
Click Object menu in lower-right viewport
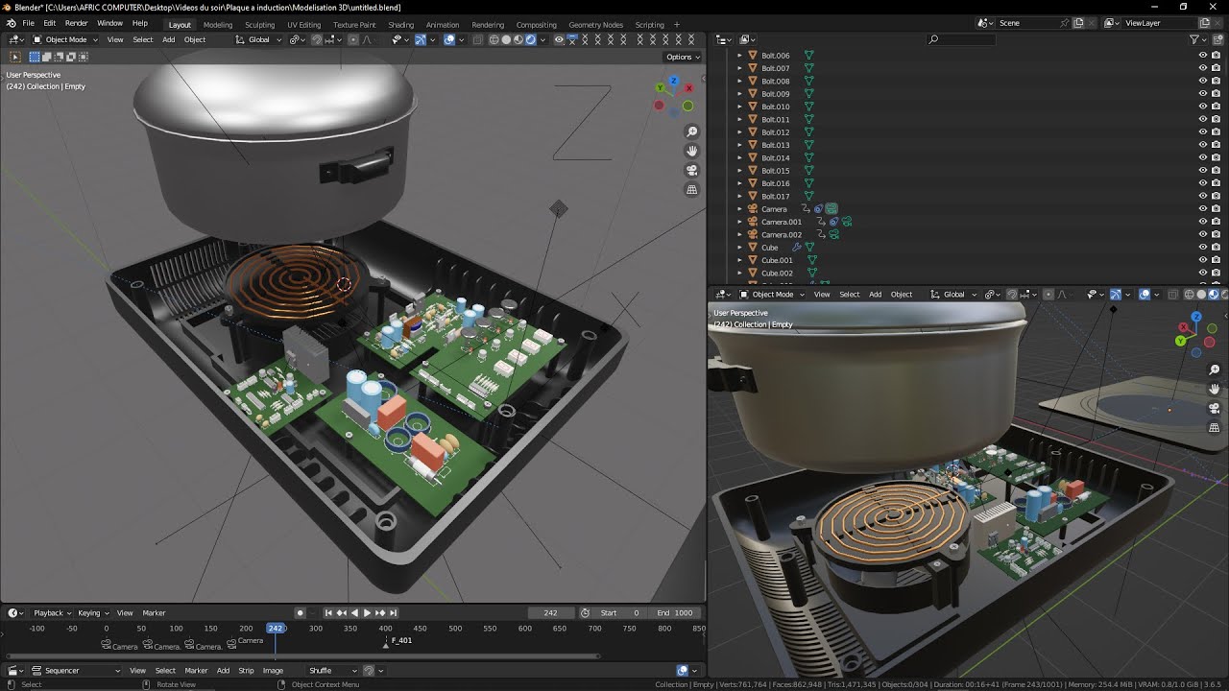901,294
